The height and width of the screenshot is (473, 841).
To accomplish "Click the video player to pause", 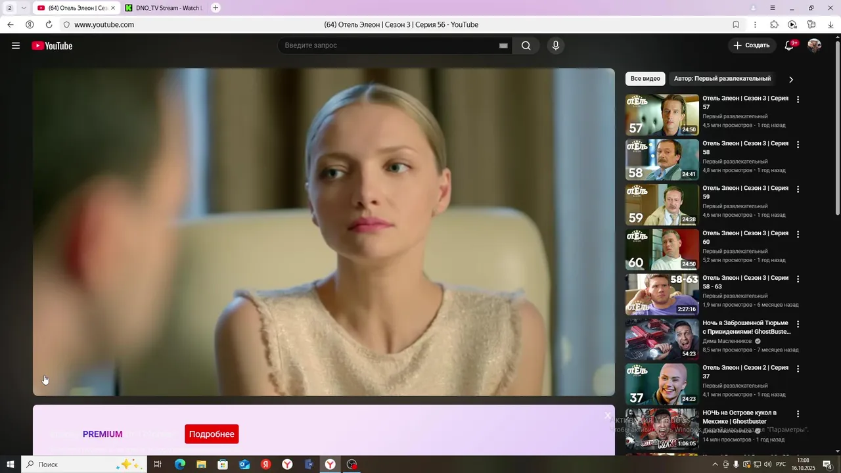I will [x=324, y=232].
